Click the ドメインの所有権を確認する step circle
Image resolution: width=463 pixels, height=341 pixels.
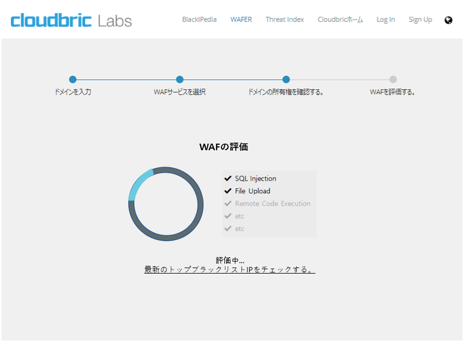[286, 79]
